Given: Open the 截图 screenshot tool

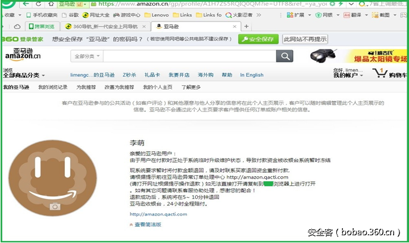Looking at the screenshot, I should pos(384,15).
